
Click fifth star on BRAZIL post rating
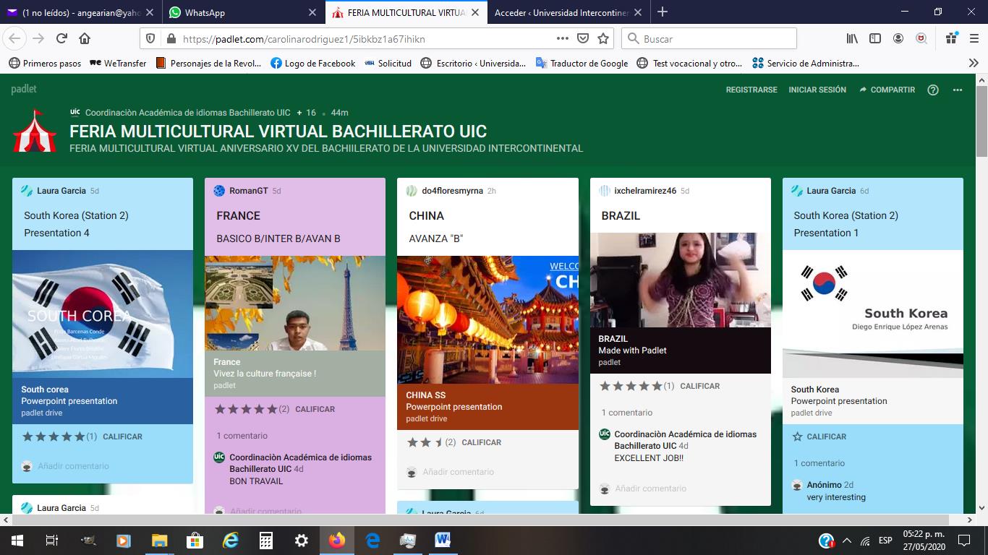coord(657,386)
